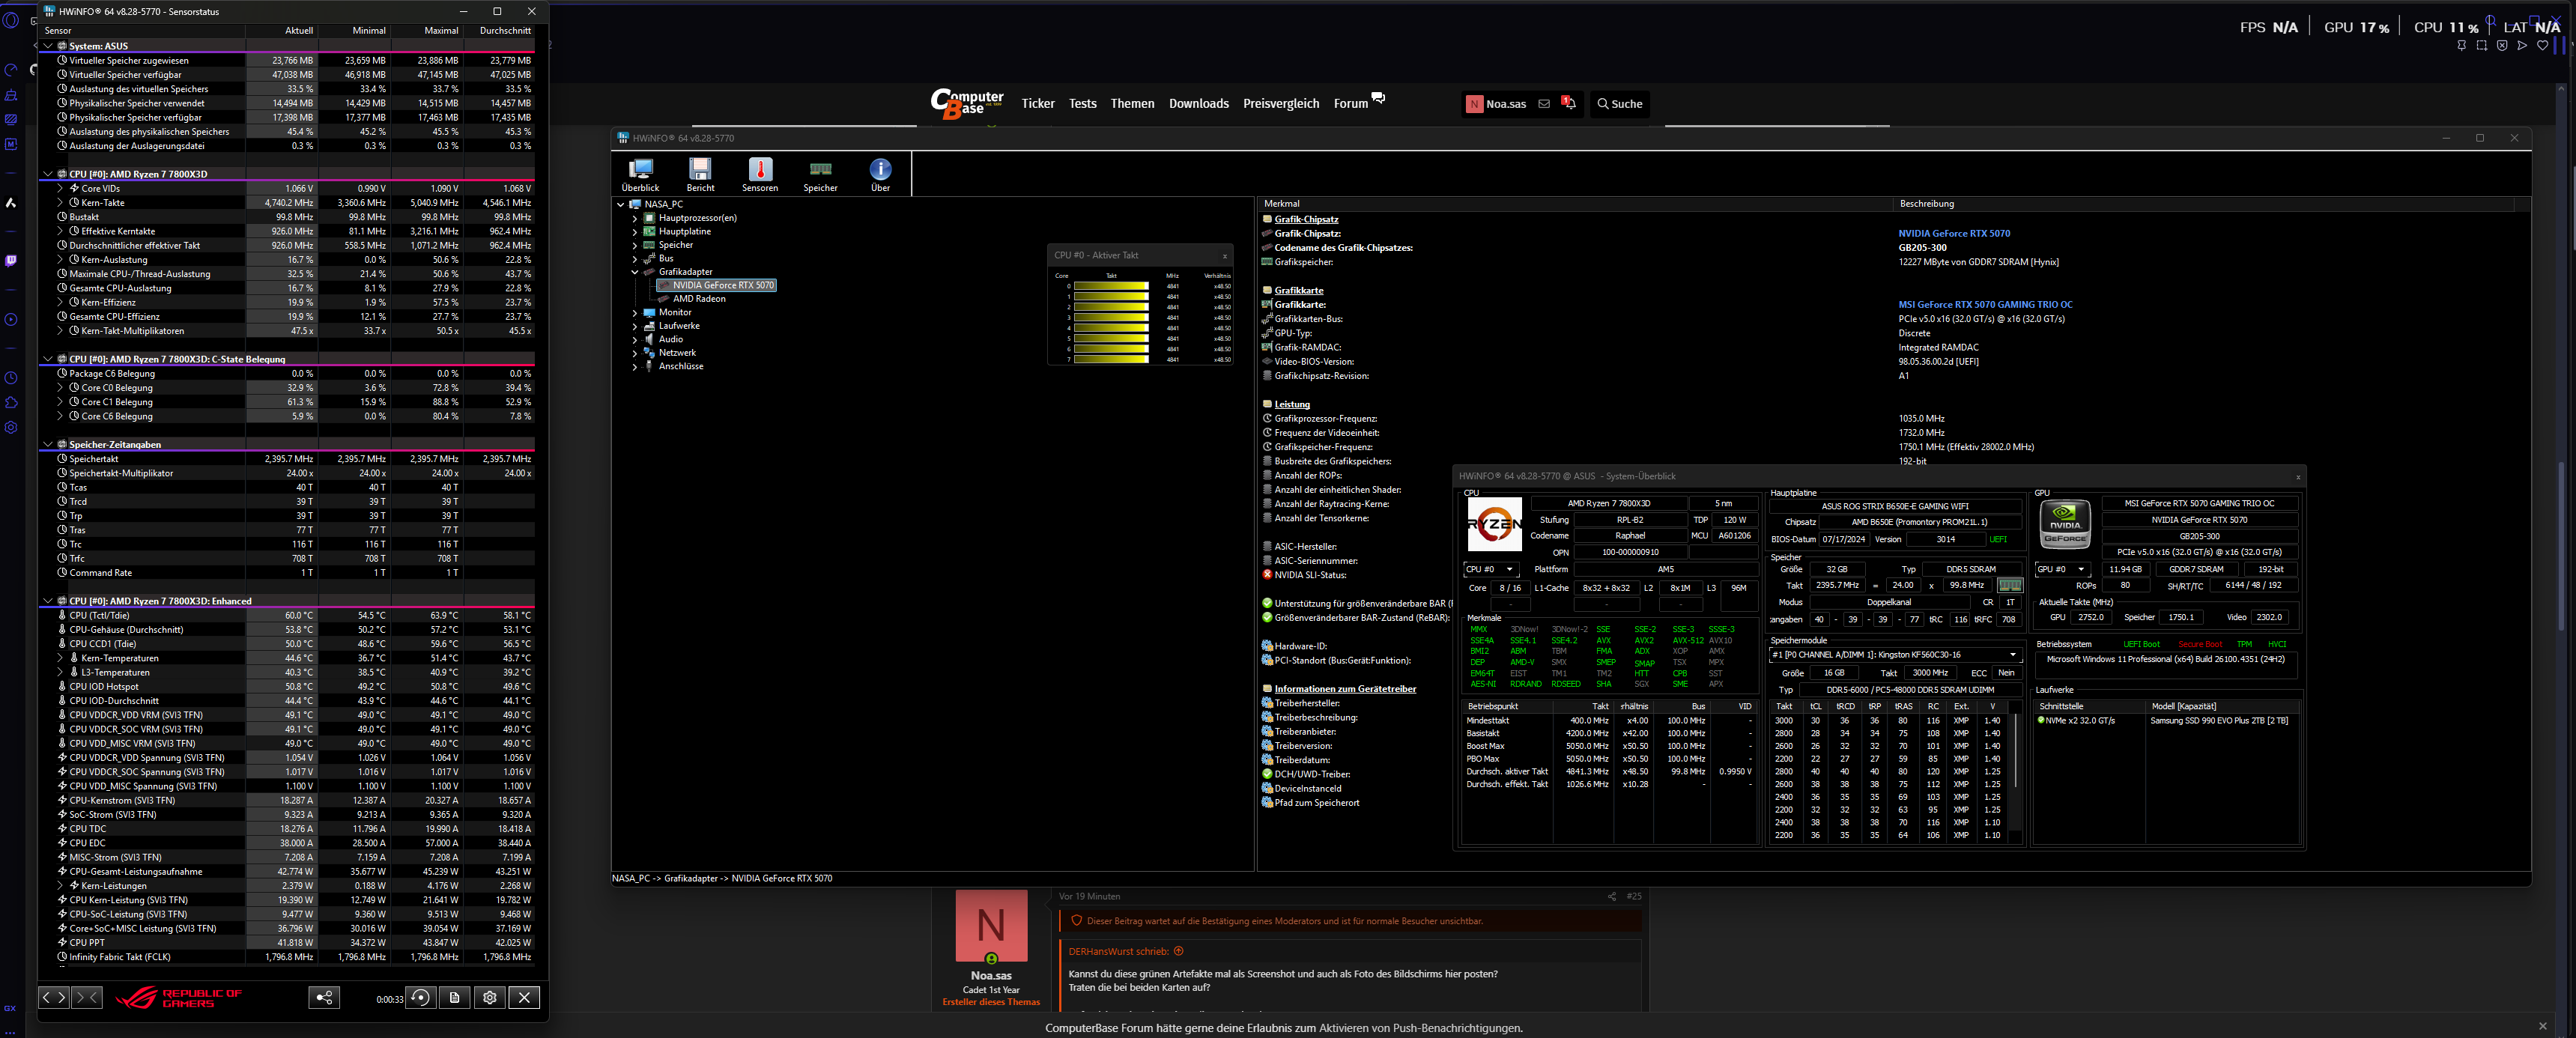This screenshot has width=2576, height=1038.
Task: Select AMD Radeon in tree
Action: [699, 299]
